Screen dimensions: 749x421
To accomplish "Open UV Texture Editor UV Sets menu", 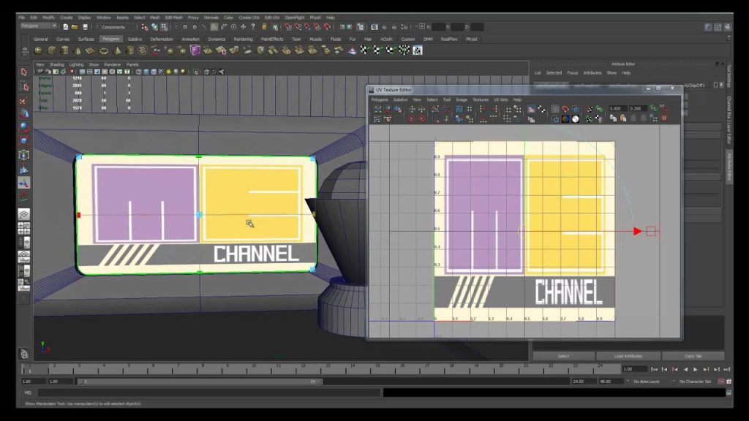I will pyautogui.click(x=500, y=99).
